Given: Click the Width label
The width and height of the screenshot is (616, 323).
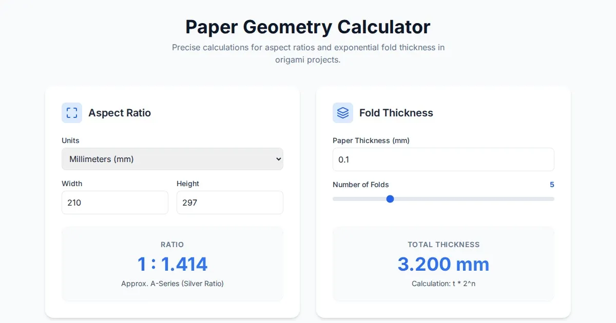Looking at the screenshot, I should pos(72,184).
